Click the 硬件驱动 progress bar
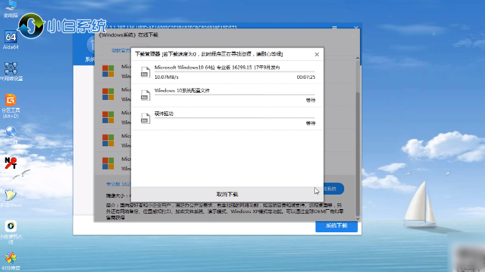The width and height of the screenshot is (485, 272). [234, 118]
